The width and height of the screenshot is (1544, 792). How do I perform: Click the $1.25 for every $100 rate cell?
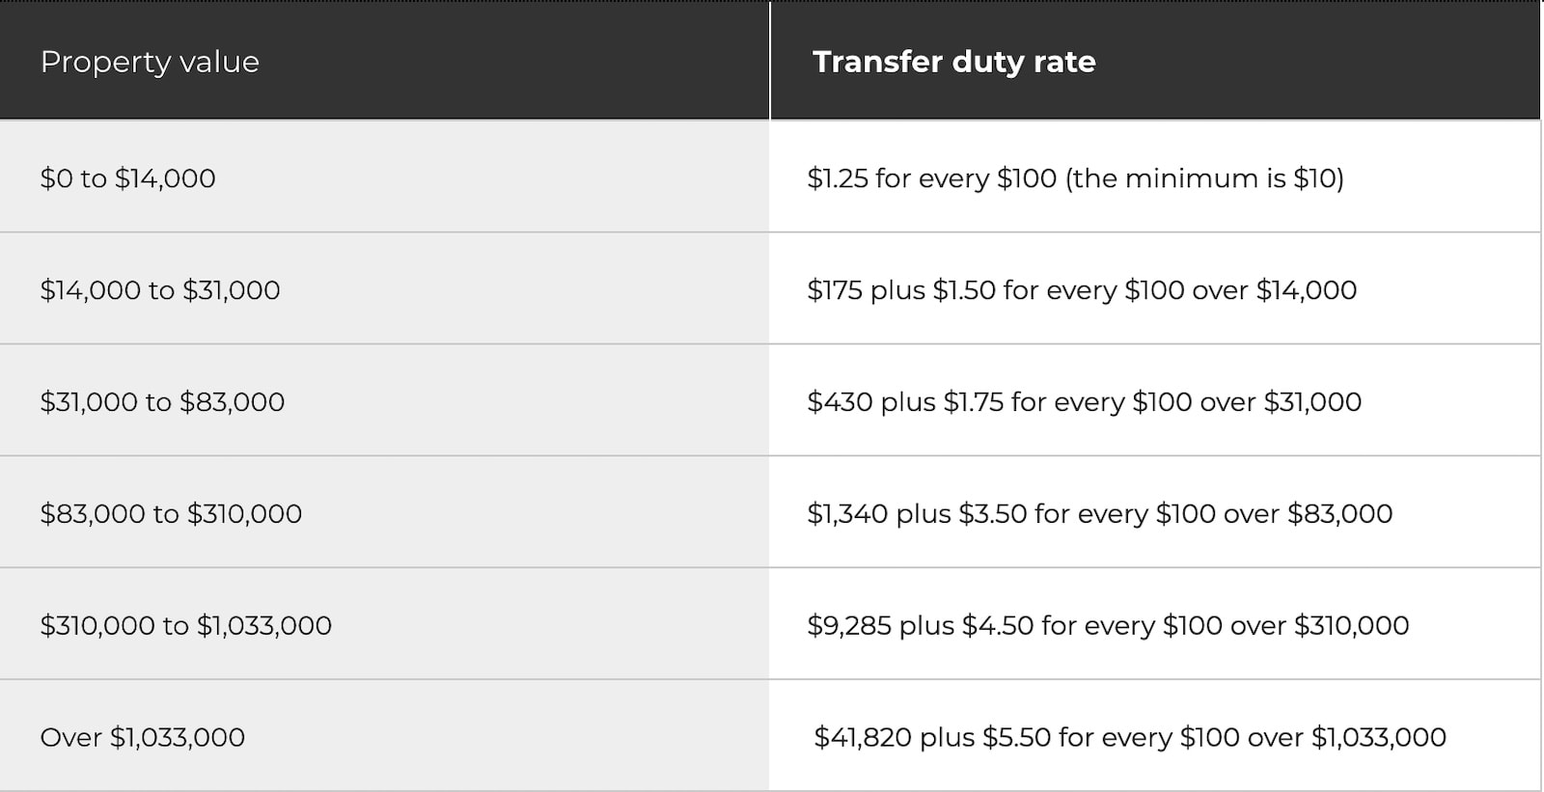tap(1155, 177)
